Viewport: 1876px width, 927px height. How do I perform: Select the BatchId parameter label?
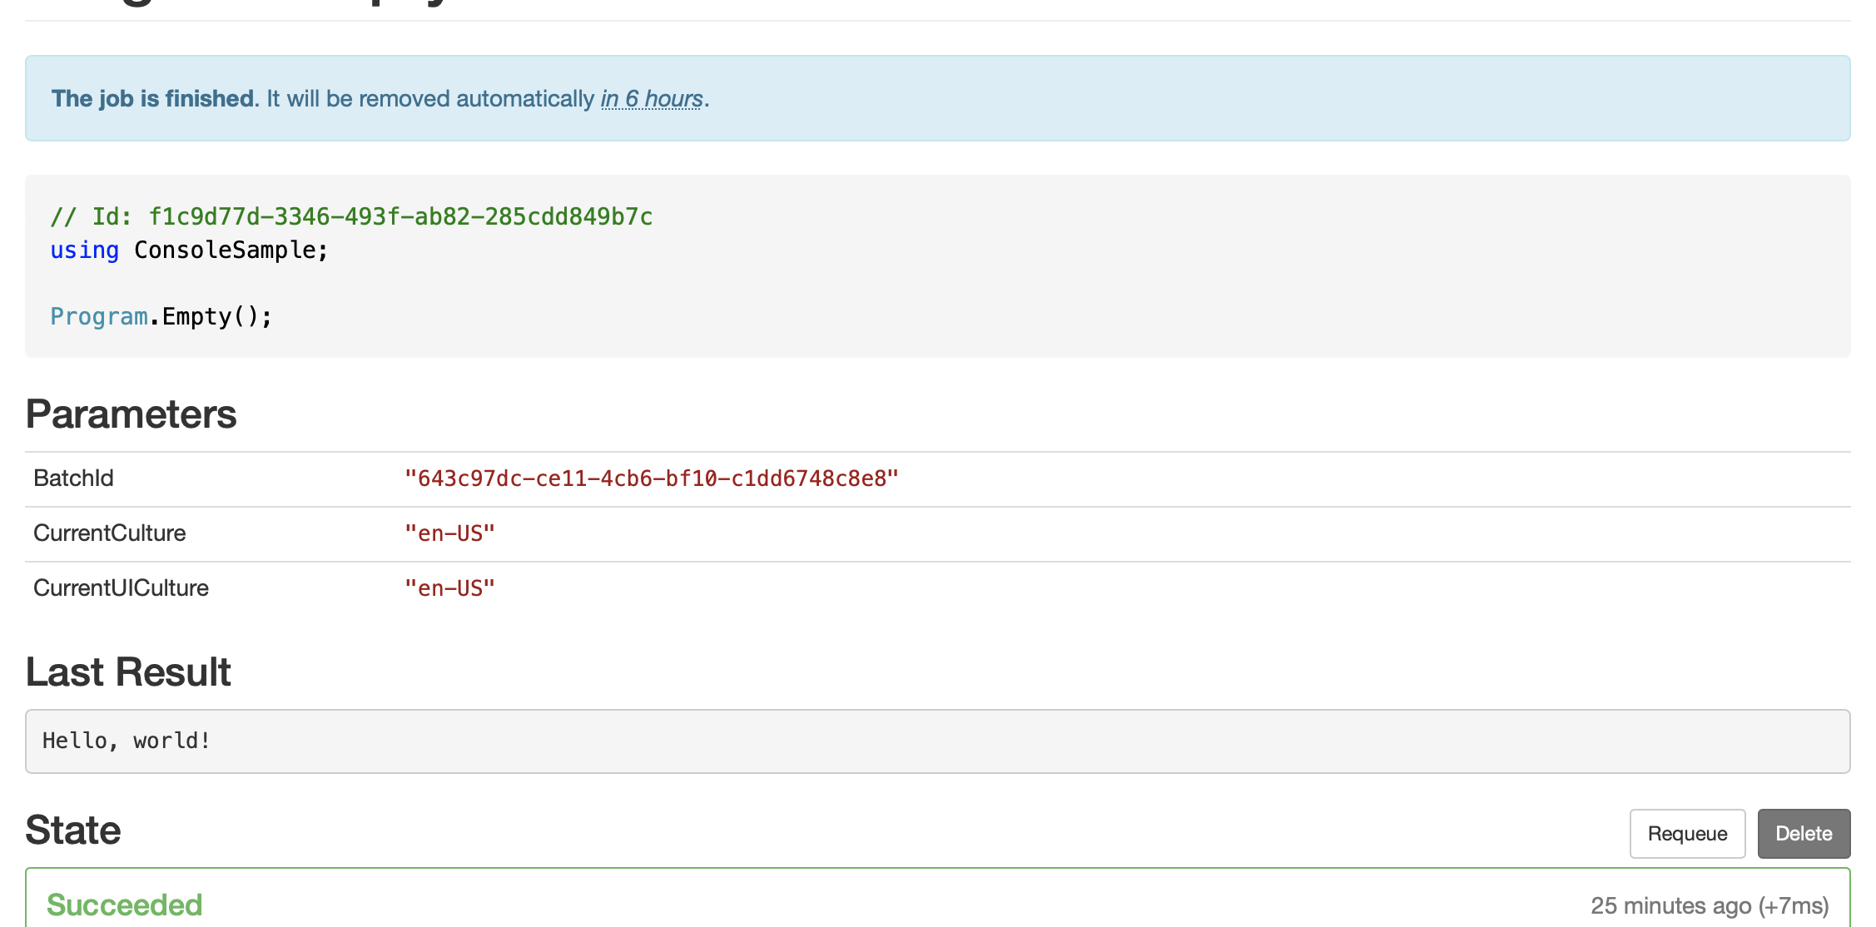(x=73, y=478)
